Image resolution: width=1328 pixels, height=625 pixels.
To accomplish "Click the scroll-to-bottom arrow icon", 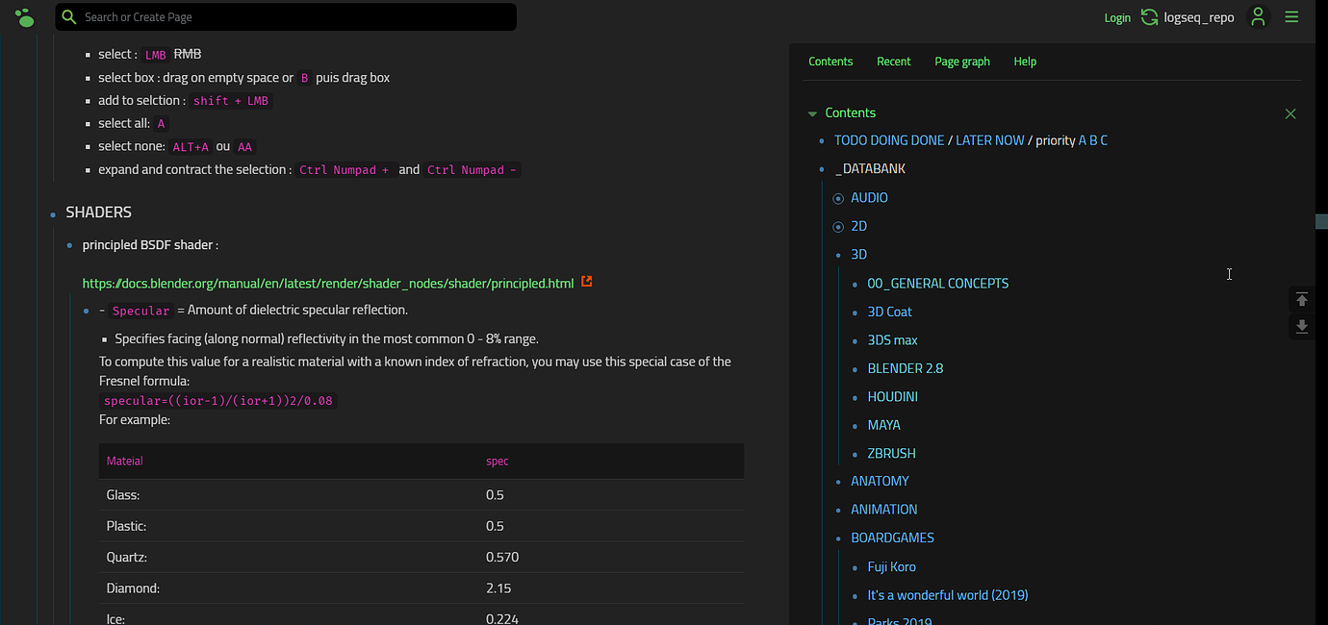I will (x=1301, y=326).
